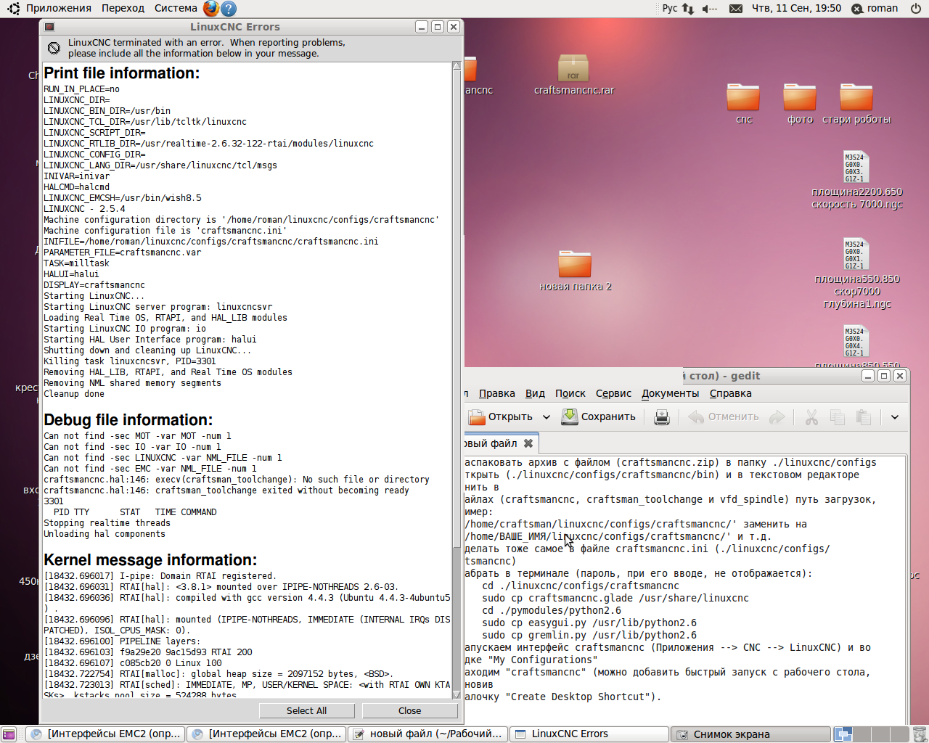Expand the recent files arrow beside Открыть
The height and width of the screenshot is (743, 929).
[547, 417]
